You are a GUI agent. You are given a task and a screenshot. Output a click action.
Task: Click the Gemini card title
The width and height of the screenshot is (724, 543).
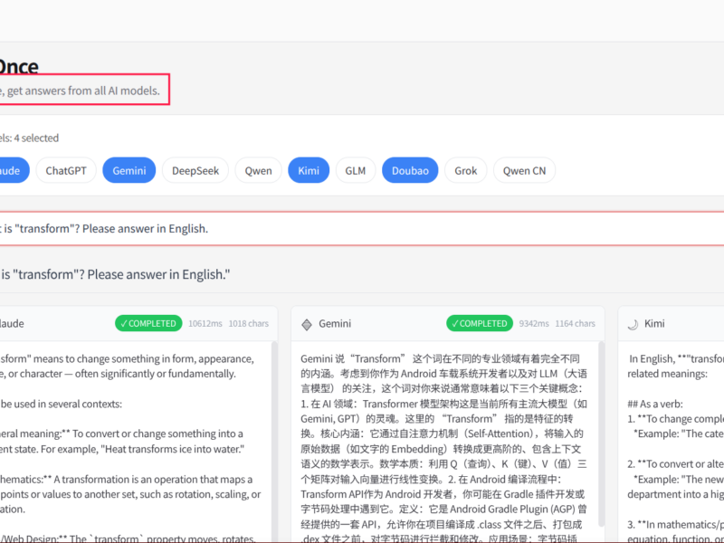pyautogui.click(x=335, y=323)
